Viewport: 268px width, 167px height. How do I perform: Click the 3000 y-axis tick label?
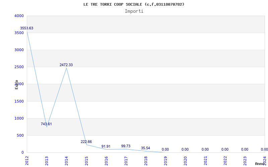tap(19, 50)
